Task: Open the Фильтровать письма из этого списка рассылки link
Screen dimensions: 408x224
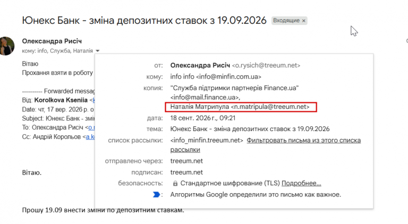Action: click(266, 145)
